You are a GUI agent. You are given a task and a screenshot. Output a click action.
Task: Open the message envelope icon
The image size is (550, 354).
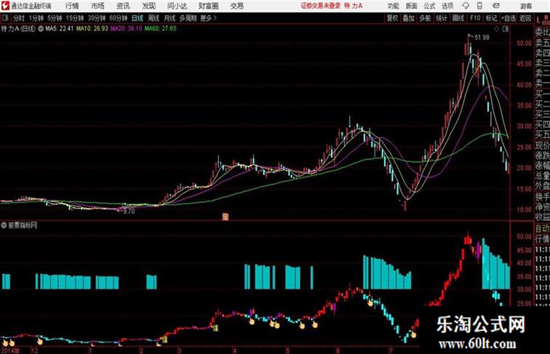pyautogui.click(x=496, y=6)
